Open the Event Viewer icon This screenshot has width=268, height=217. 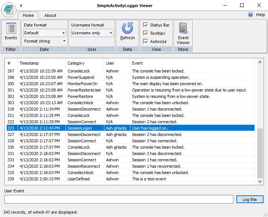(183, 33)
